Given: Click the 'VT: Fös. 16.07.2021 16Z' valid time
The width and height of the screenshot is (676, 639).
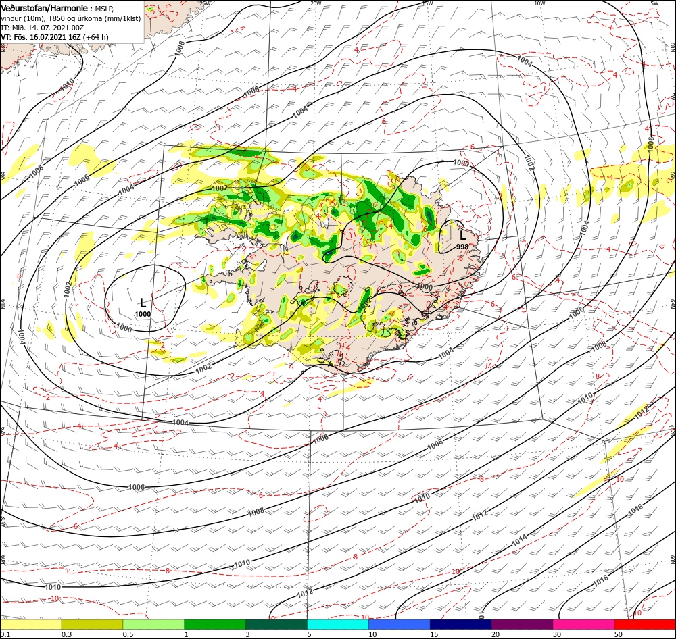Looking at the screenshot, I should pyautogui.click(x=41, y=37).
